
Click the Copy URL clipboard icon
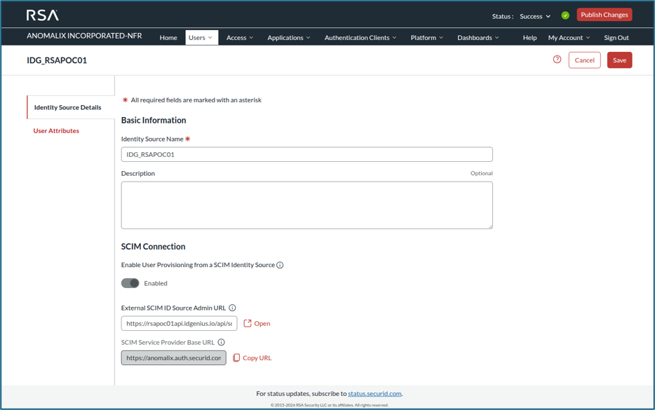[236, 358]
